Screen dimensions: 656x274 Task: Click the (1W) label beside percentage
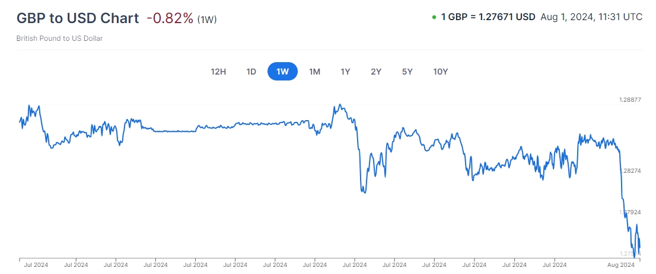(207, 20)
